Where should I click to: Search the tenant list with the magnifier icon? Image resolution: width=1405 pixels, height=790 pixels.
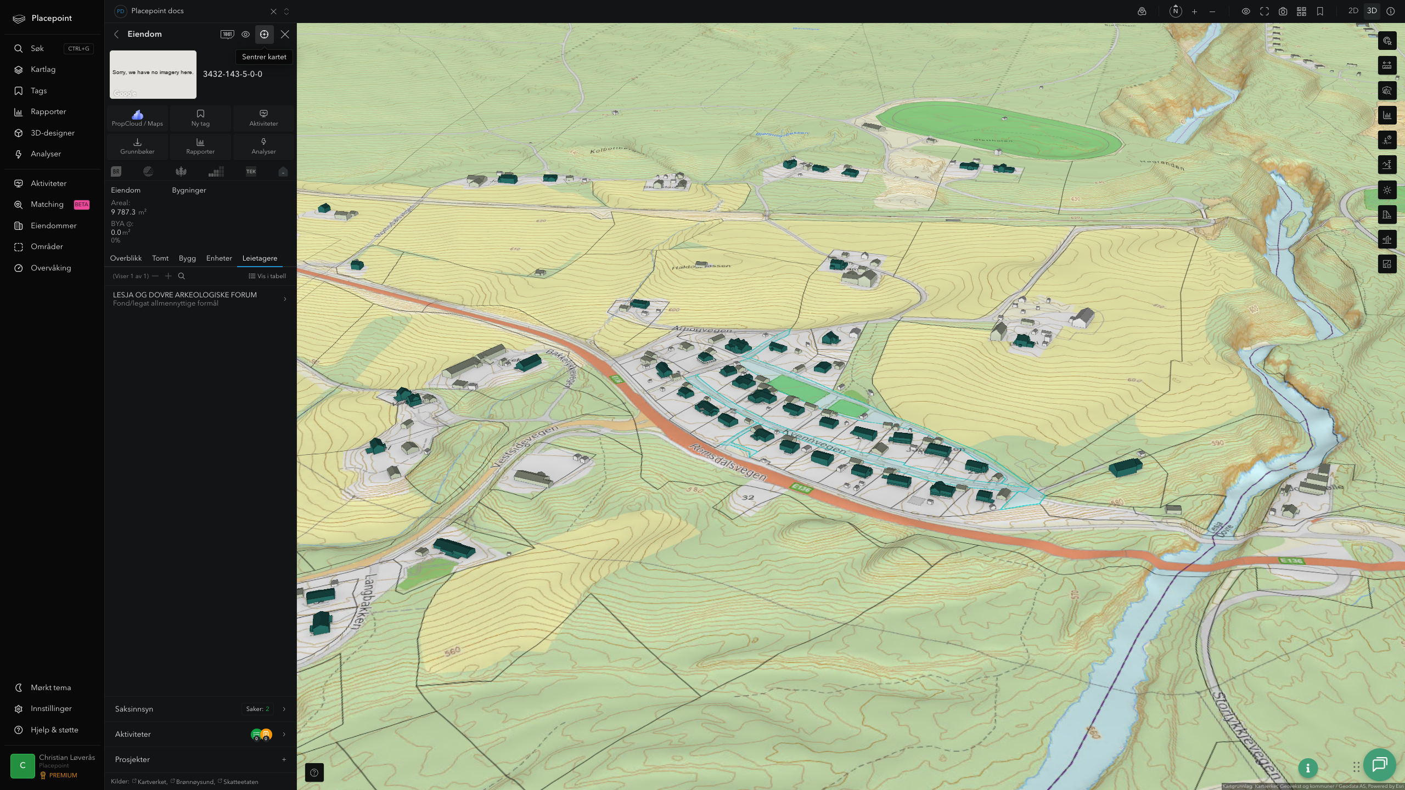click(182, 276)
